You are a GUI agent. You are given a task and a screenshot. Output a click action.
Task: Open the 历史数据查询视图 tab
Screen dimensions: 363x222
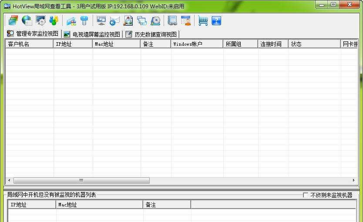(151, 34)
